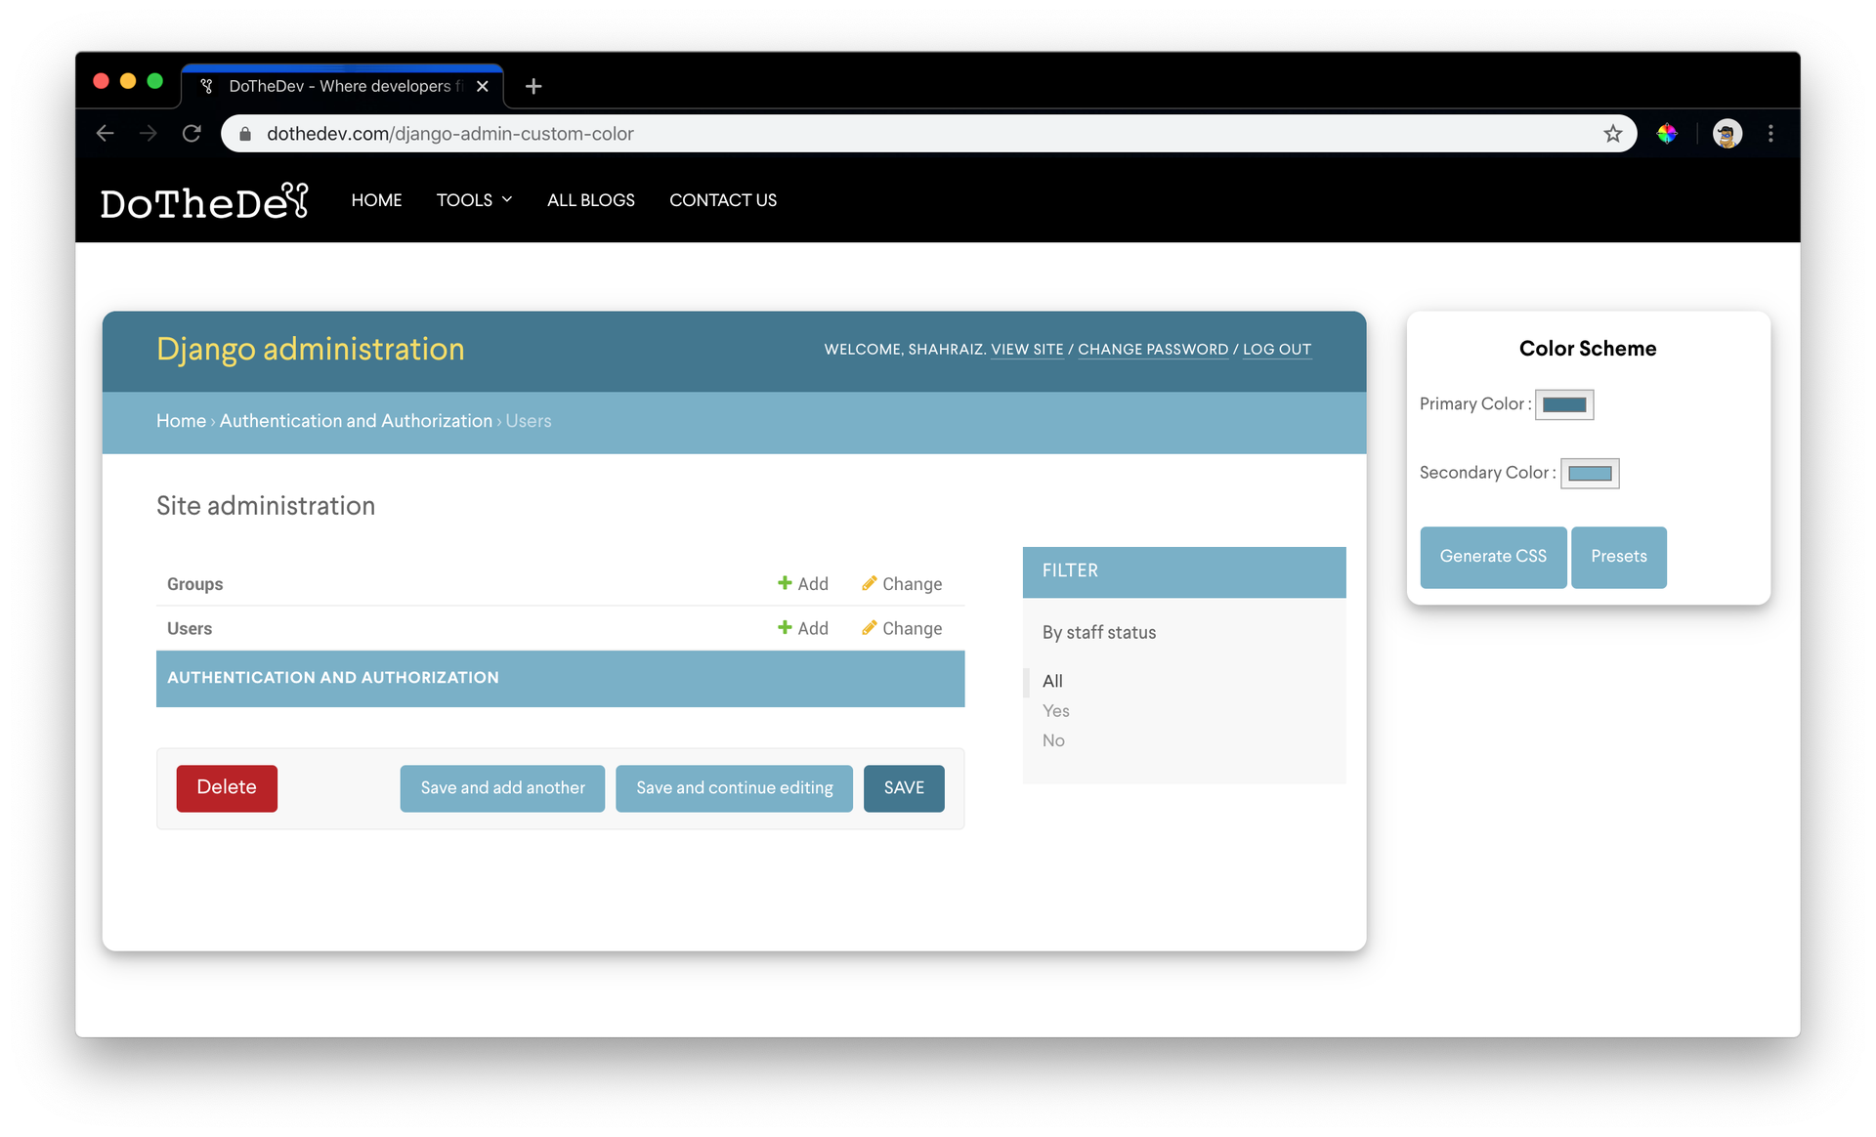Bookmark page with the star icon

(x=1612, y=134)
